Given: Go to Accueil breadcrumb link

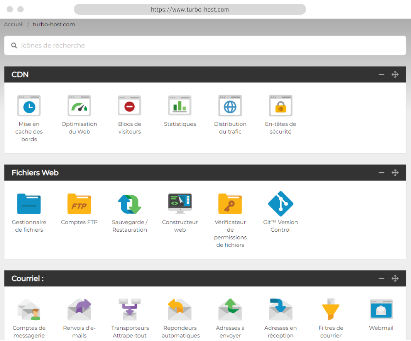Looking at the screenshot, I should click(14, 24).
